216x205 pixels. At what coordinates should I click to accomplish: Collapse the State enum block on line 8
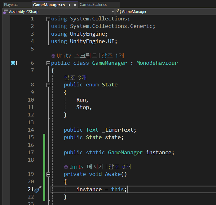pyautogui.click(x=48, y=85)
